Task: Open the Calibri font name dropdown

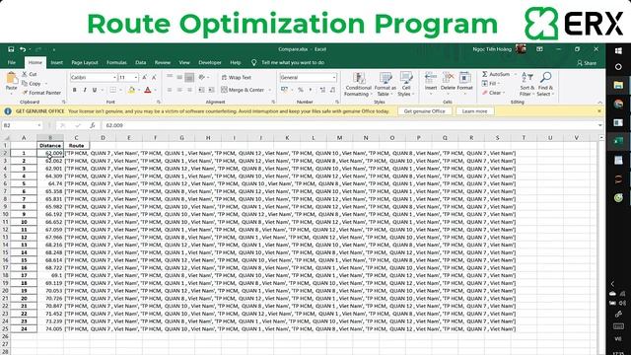Action: (114, 77)
